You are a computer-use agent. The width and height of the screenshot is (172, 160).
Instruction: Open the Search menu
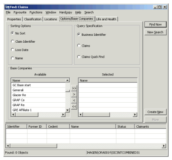click(x=89, y=13)
